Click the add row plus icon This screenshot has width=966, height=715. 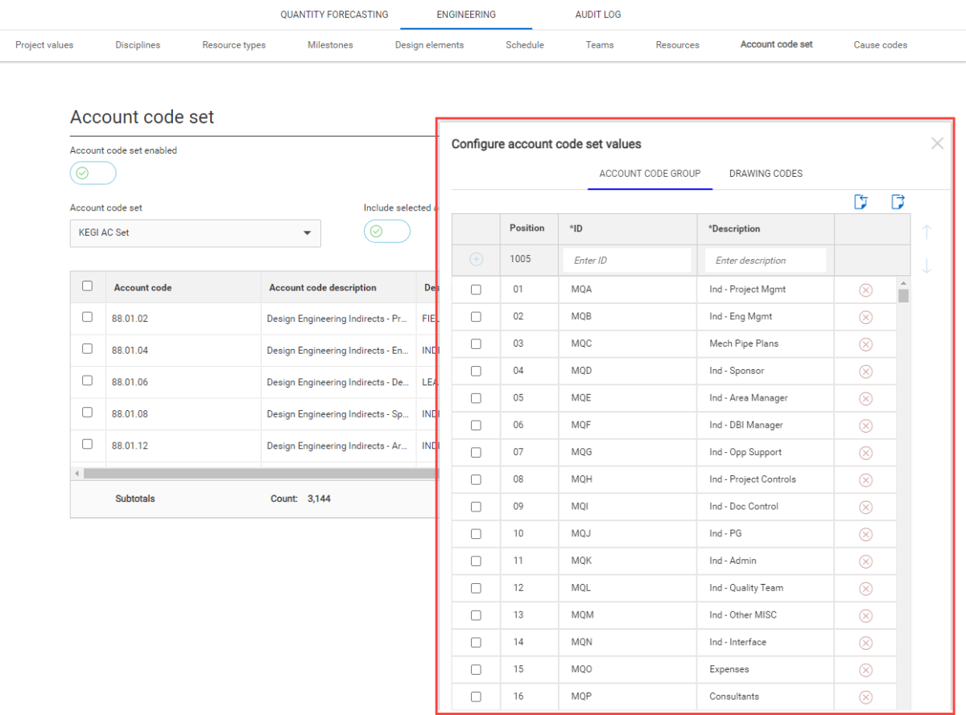click(x=477, y=260)
